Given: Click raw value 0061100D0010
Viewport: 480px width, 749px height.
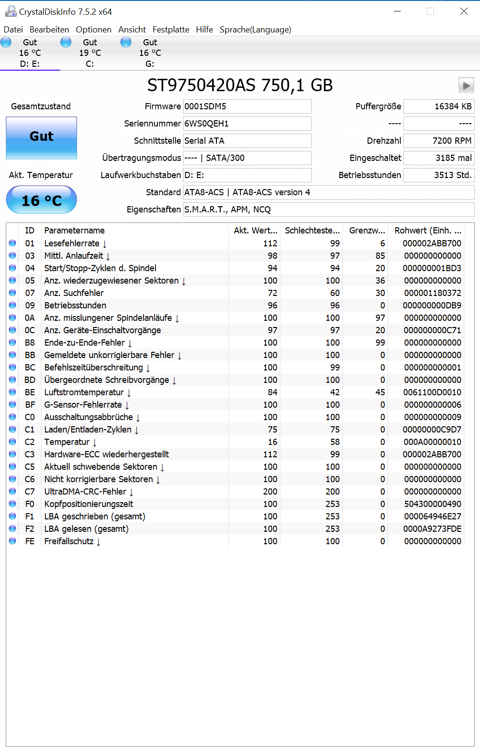Looking at the screenshot, I should click(x=432, y=392).
